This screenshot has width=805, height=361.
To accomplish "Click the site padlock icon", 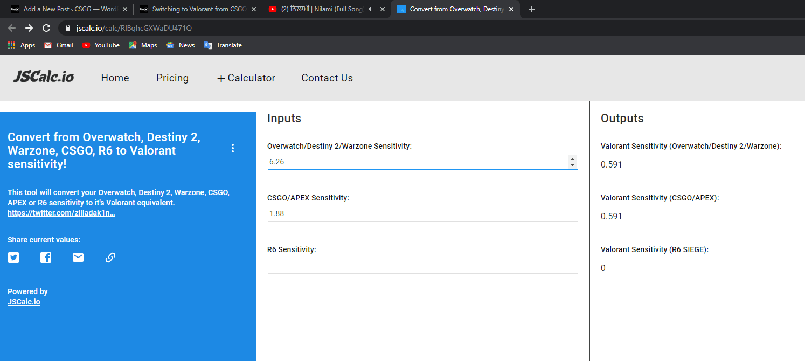I will pos(68,28).
